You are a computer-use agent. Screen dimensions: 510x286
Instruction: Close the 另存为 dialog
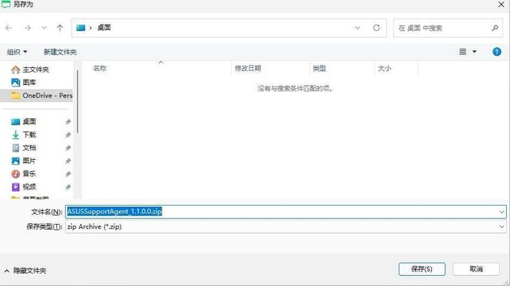501,5
